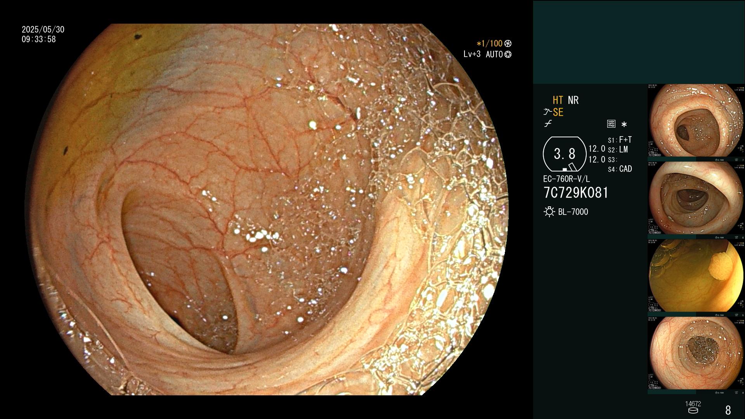Open the slider settings icon

tap(611, 124)
